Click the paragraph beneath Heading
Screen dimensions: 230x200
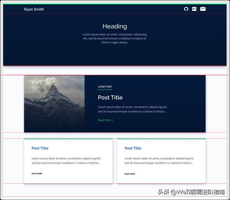coord(115,38)
